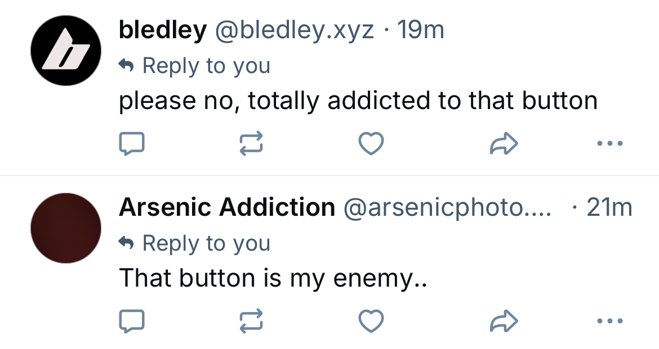This screenshot has width=659, height=349.
Task: Open more options for Arsenic Addiction's post
Action: click(609, 321)
